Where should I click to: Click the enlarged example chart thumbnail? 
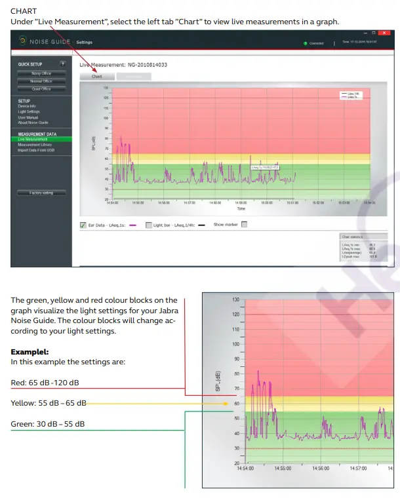tap(298, 390)
